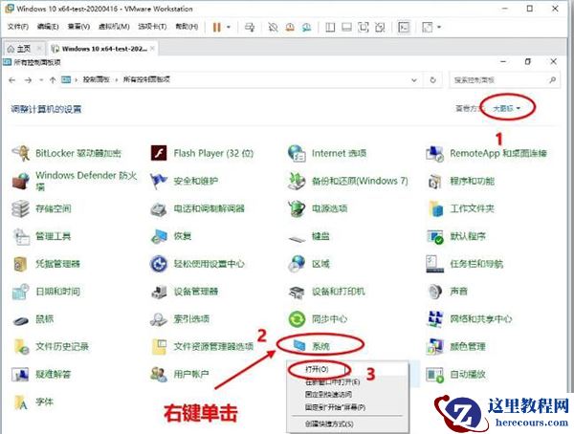
Task: Open the 设备管理器 link
Action: tap(196, 292)
